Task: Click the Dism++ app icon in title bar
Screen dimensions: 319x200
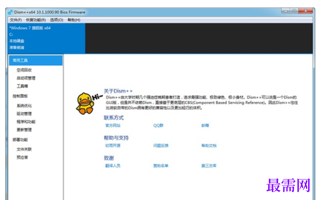Action: pos(10,12)
